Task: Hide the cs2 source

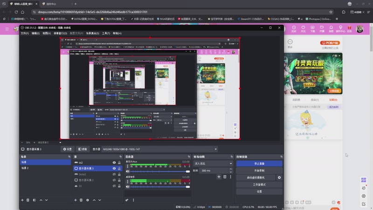Action: click(114, 162)
